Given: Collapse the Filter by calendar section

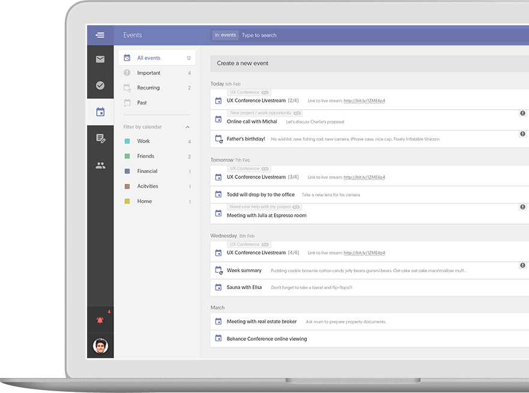Looking at the screenshot, I should click(x=187, y=127).
